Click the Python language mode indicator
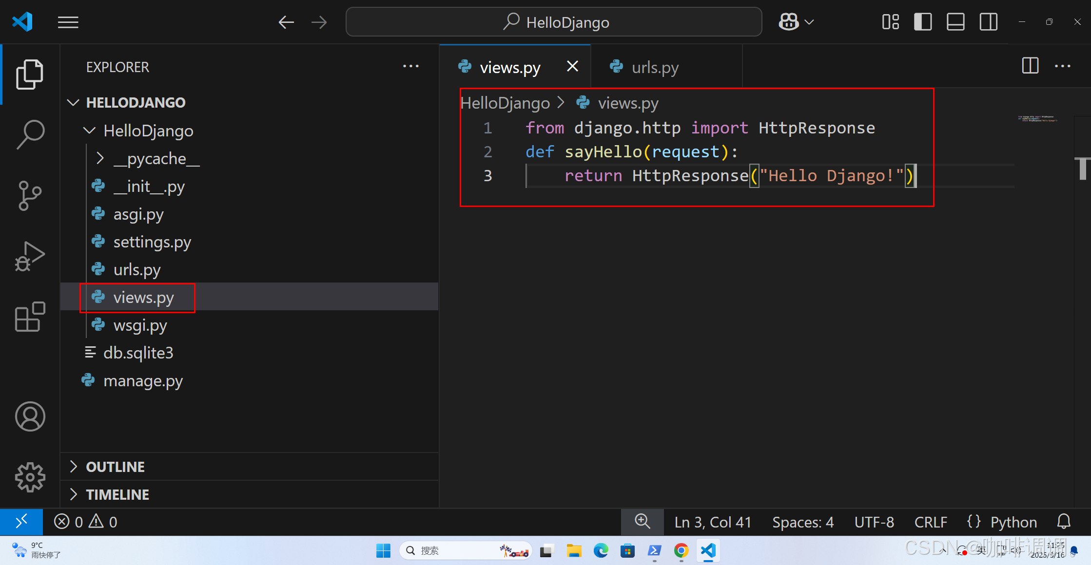1091x565 pixels. pyautogui.click(x=1013, y=522)
